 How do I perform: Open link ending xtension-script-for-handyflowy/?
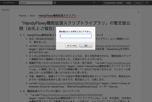pos(112,46)
